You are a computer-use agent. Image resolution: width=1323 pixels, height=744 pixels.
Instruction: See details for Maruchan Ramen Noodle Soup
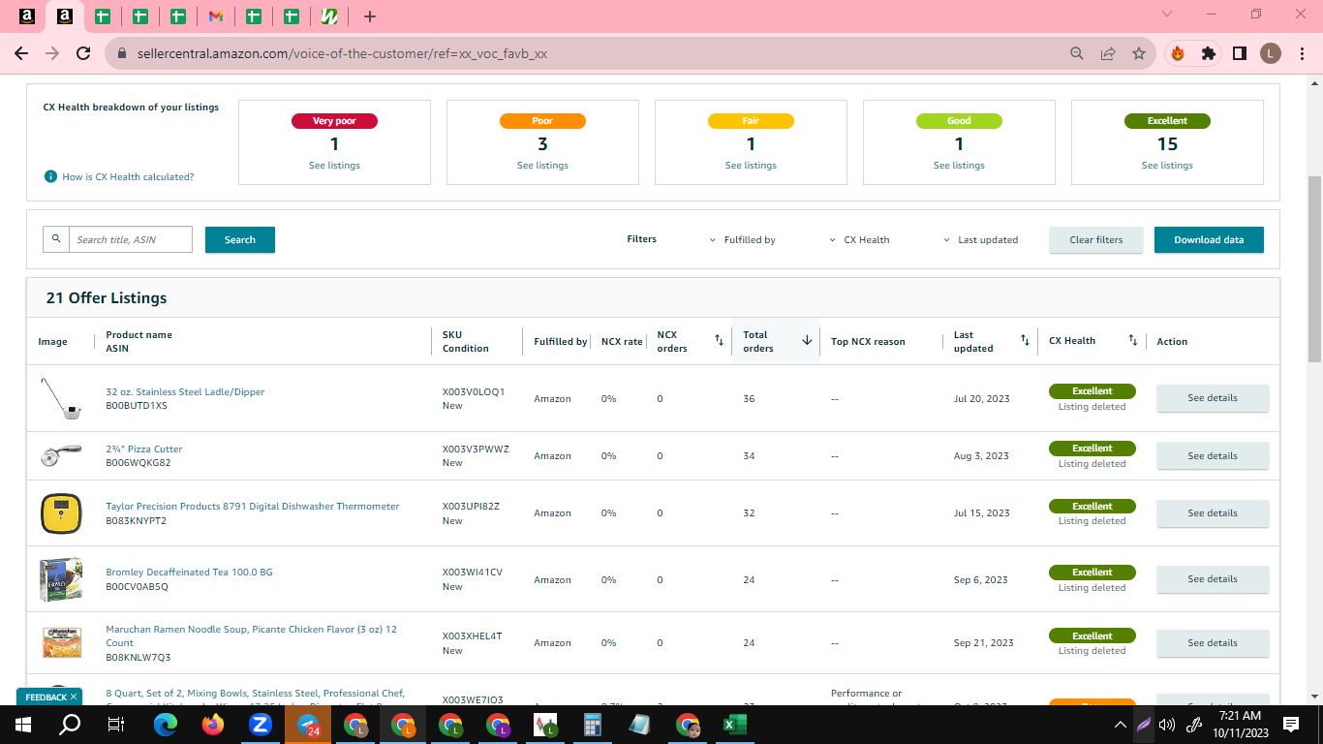1213,642
